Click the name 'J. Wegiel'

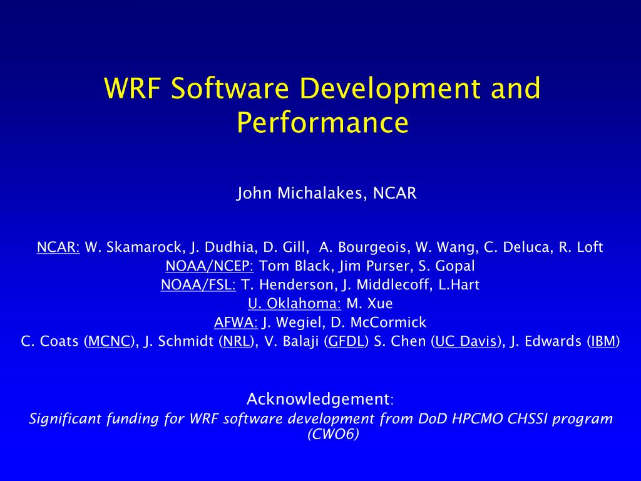[x=292, y=323]
